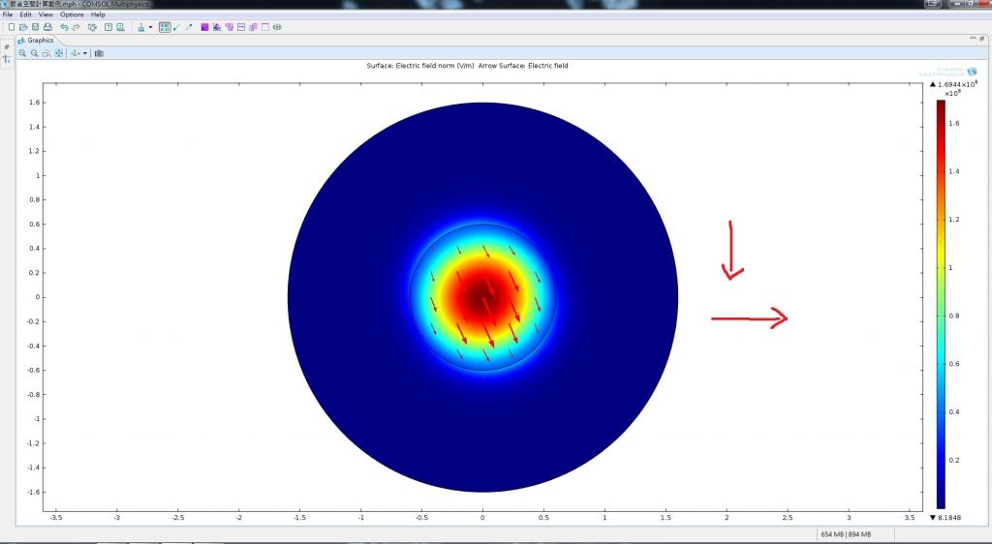The image size is (992, 544).
Task: Click the plot title 'Surface: Electric field norm'
Action: click(420, 65)
